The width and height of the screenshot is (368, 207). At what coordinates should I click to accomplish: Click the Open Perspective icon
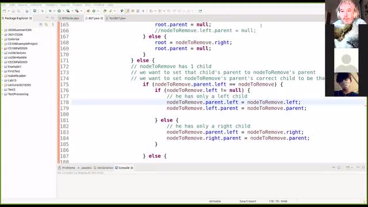[x=200, y=11]
